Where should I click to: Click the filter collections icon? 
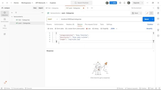click(16, 13)
